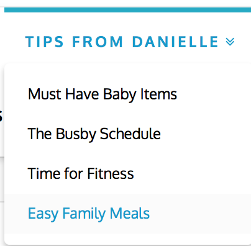Click the word Fitness in the dropdown
Image resolution: width=251 pixels, height=246 pixels.
click(x=111, y=173)
